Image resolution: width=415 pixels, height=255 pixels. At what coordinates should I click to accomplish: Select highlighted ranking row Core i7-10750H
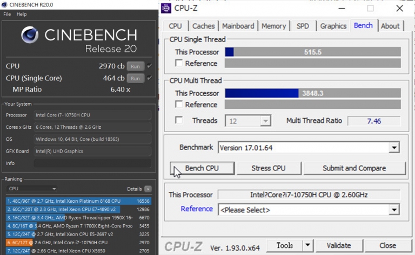[x=78, y=242]
